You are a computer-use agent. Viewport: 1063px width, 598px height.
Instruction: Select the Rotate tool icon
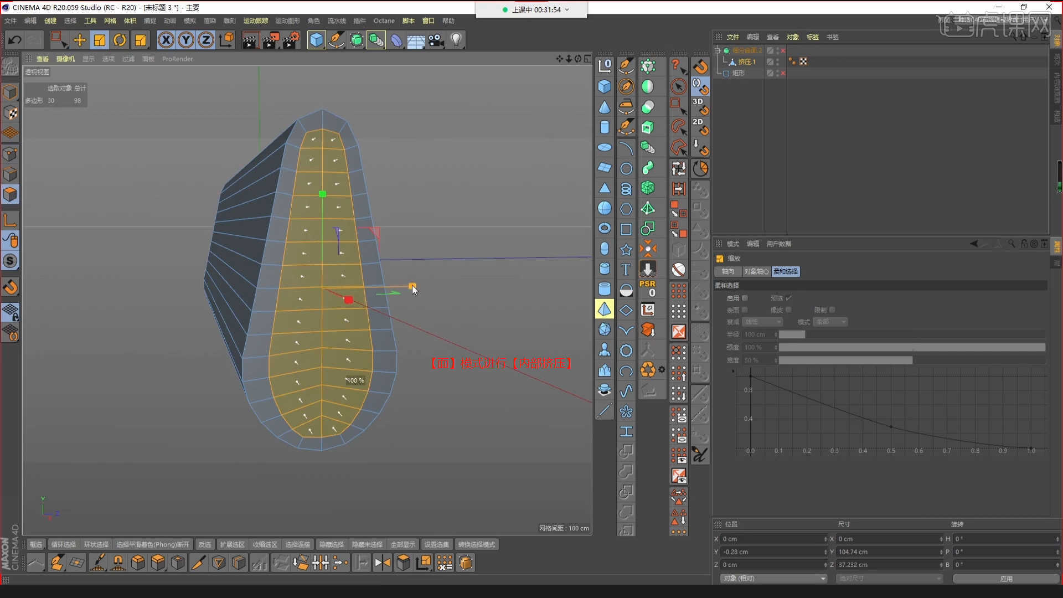[120, 40]
